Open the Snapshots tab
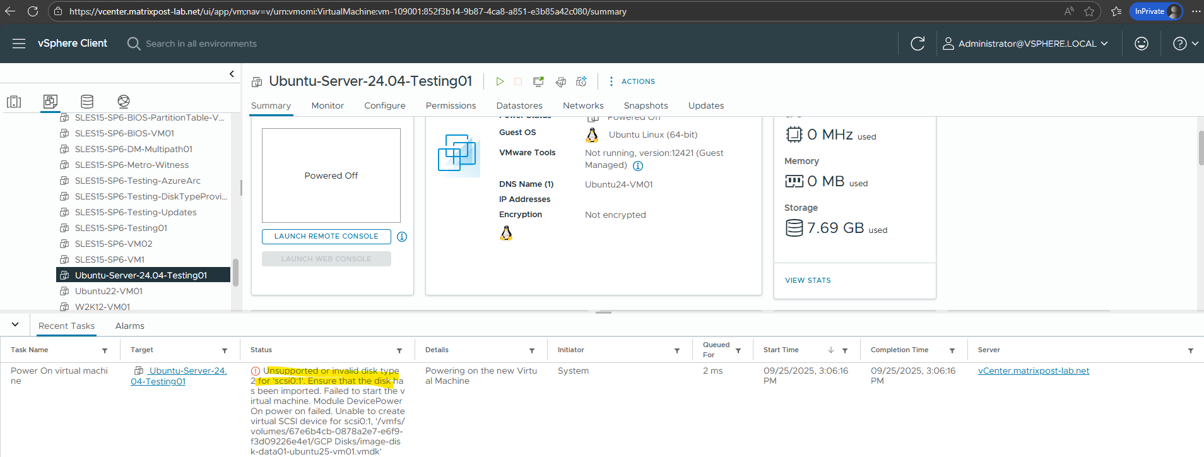 (646, 105)
